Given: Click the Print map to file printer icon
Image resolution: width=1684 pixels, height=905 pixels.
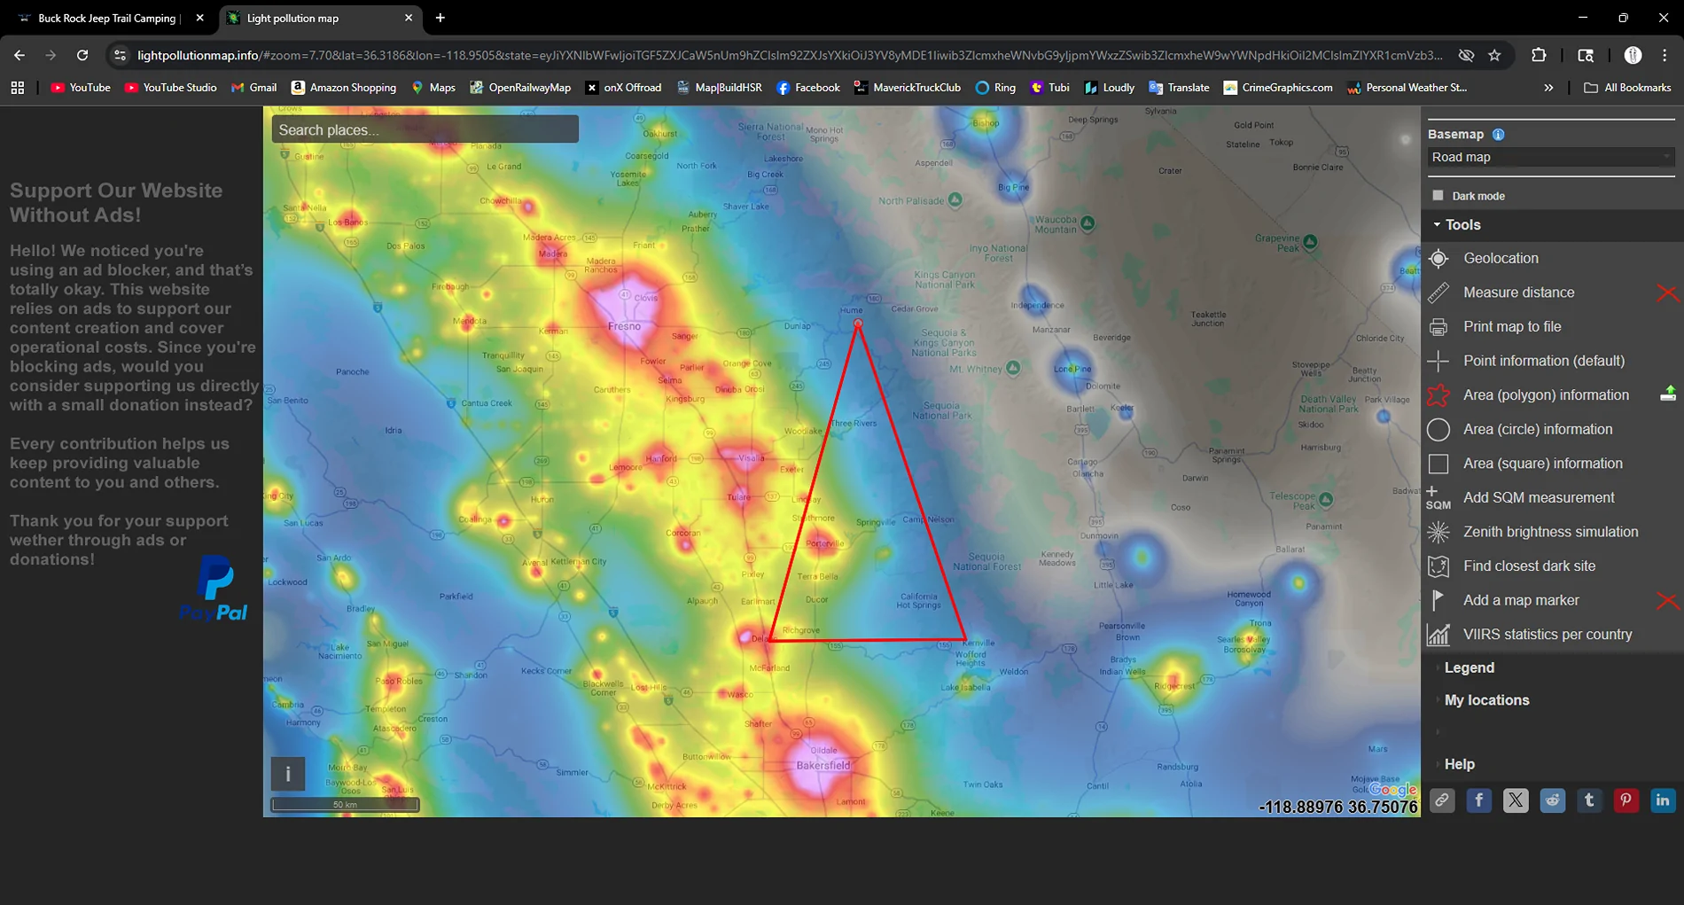Looking at the screenshot, I should click(x=1438, y=327).
